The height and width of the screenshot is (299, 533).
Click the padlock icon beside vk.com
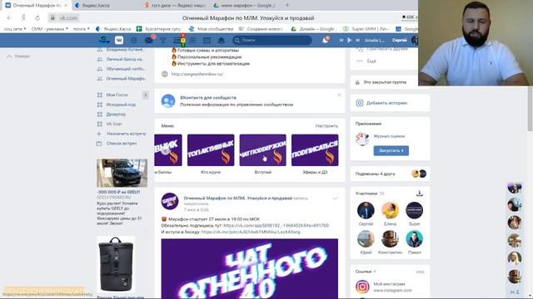[x=52, y=17]
